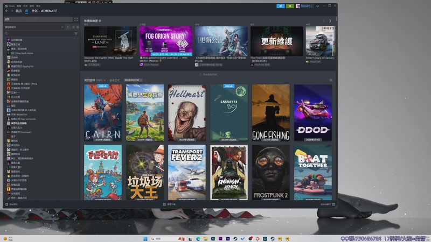This screenshot has height=242, width=431.
Task: Open the 商店 store tab
Action: click(x=18, y=11)
